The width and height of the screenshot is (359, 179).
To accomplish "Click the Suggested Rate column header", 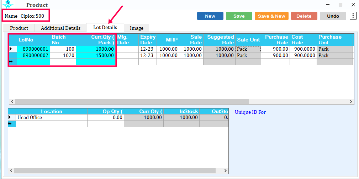I will tap(219, 40).
